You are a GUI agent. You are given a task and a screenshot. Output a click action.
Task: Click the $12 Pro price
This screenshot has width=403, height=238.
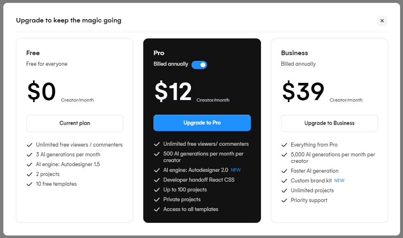click(173, 92)
